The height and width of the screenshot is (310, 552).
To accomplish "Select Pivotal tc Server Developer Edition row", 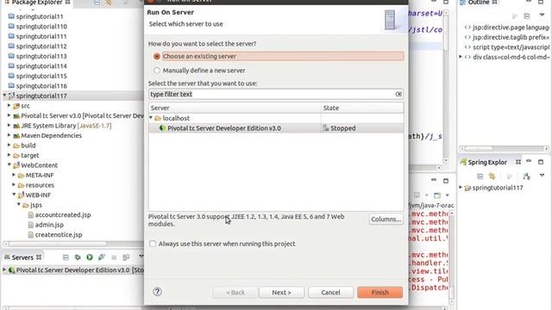I will coord(276,128).
